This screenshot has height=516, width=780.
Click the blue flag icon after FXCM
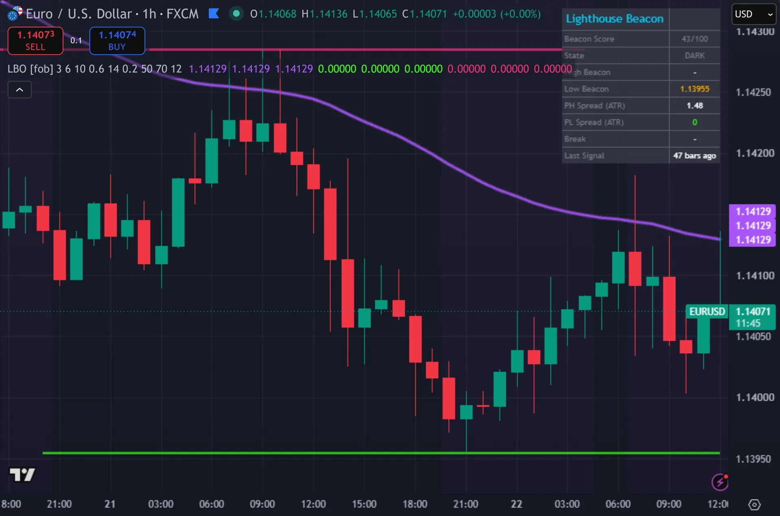click(214, 14)
